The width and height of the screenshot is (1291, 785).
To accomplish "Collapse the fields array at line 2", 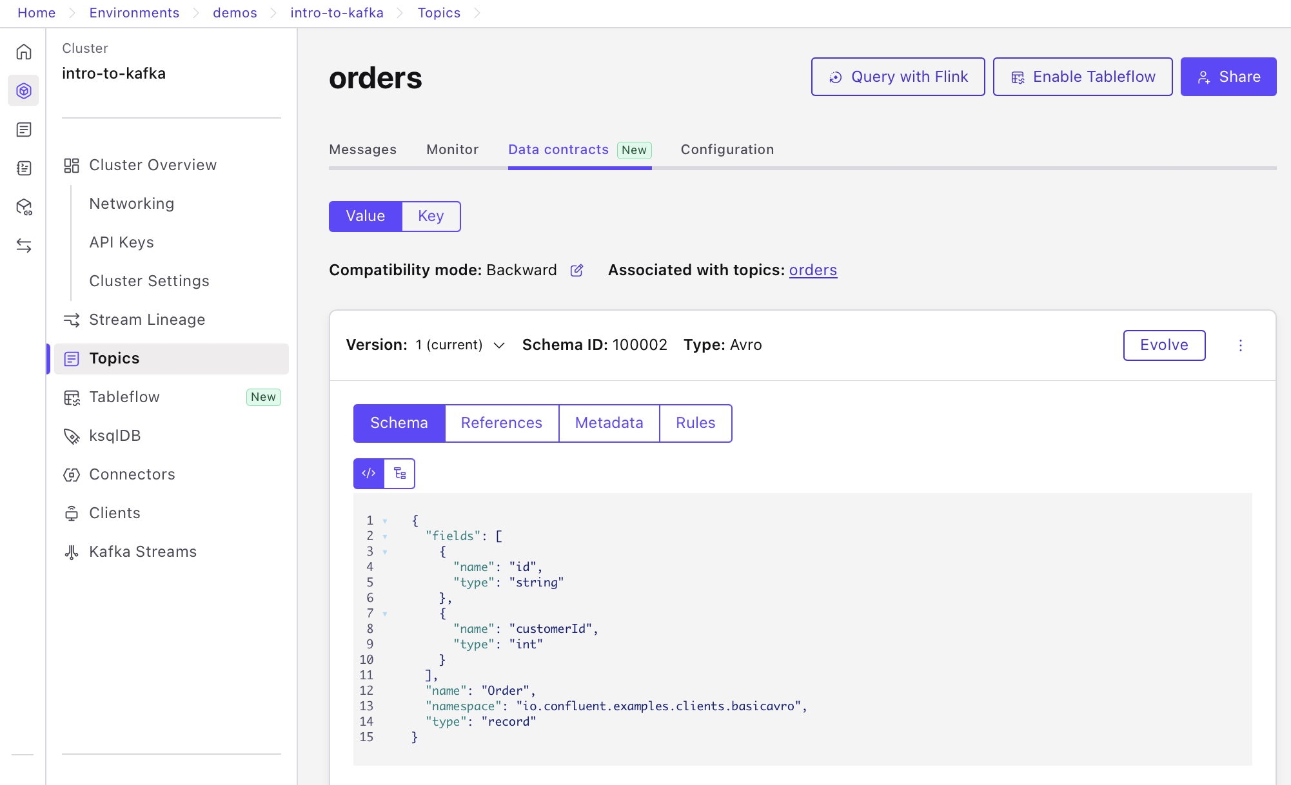I will tap(385, 536).
